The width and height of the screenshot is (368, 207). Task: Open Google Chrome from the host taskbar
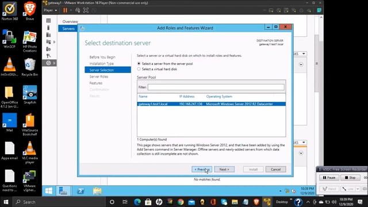(181, 202)
